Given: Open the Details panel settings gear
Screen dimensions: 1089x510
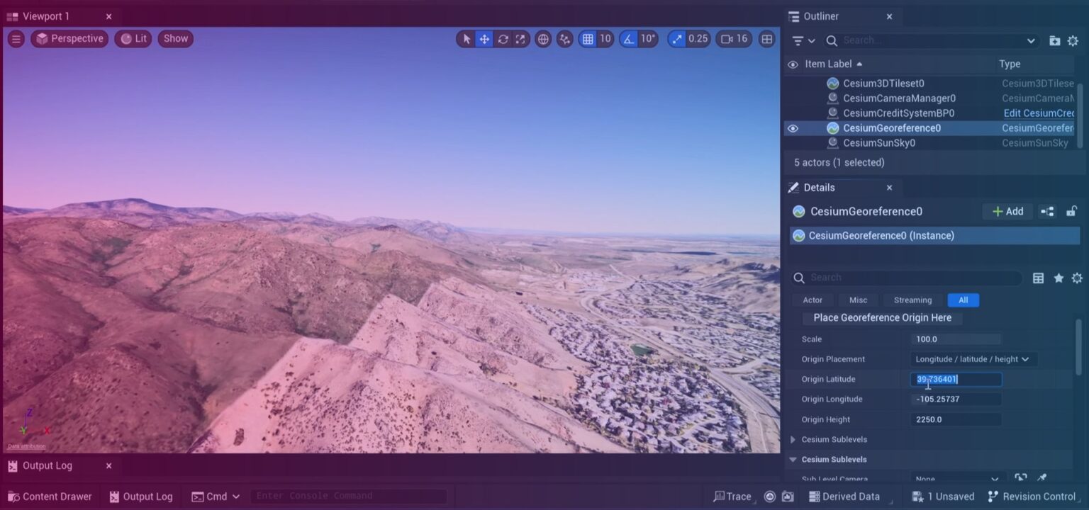Looking at the screenshot, I should [x=1078, y=278].
